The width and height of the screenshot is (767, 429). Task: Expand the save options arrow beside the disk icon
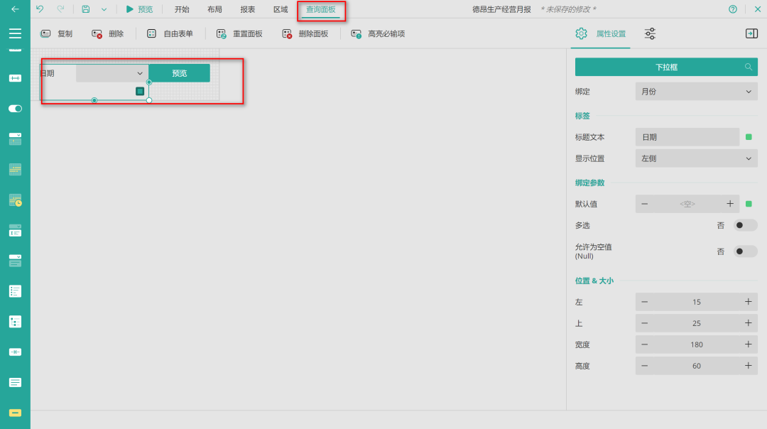tap(104, 9)
